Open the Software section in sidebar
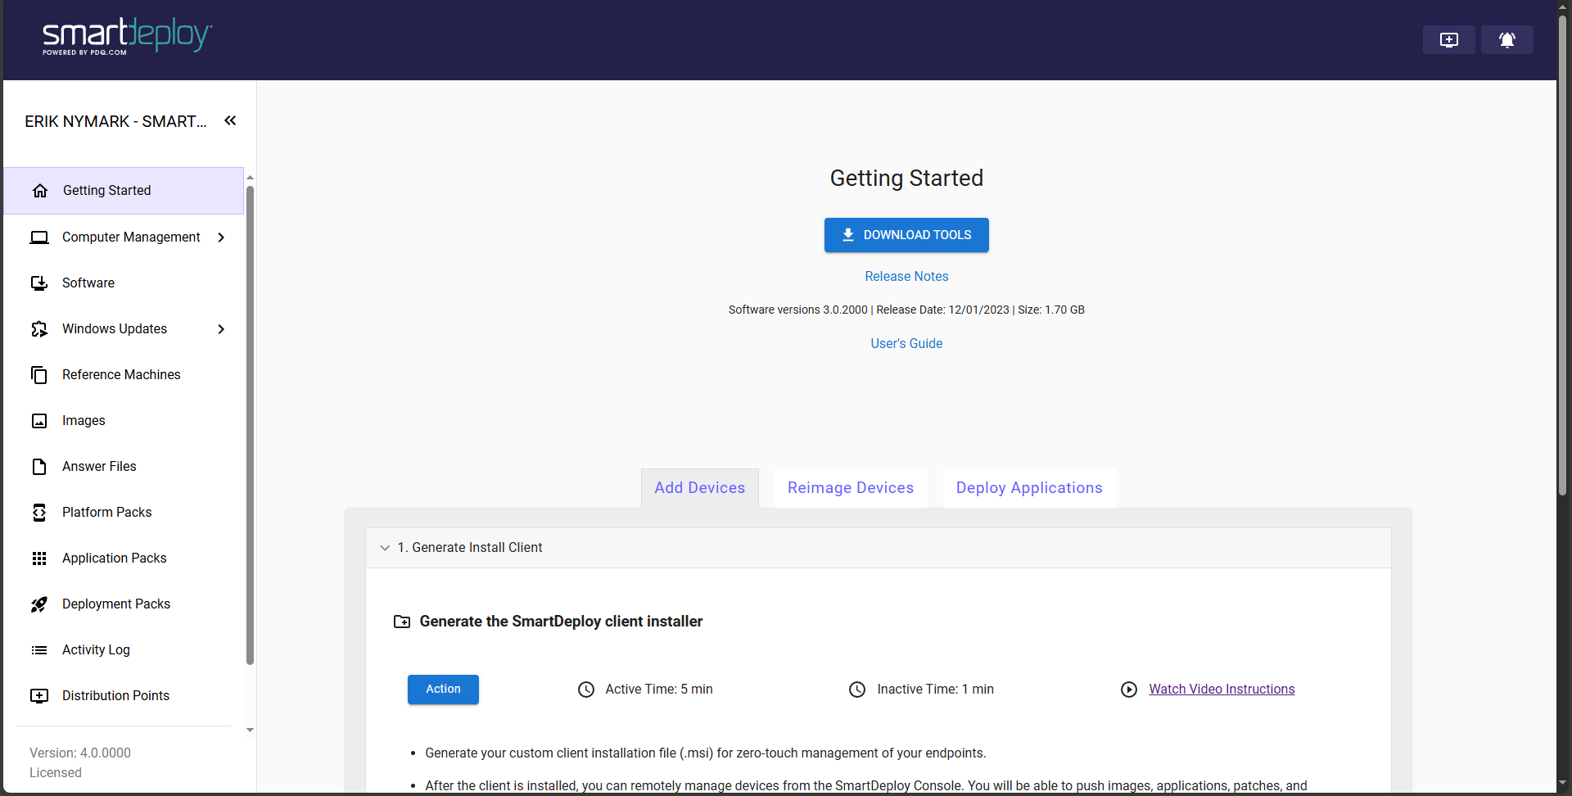Screen dimensions: 1572x796 [88, 283]
